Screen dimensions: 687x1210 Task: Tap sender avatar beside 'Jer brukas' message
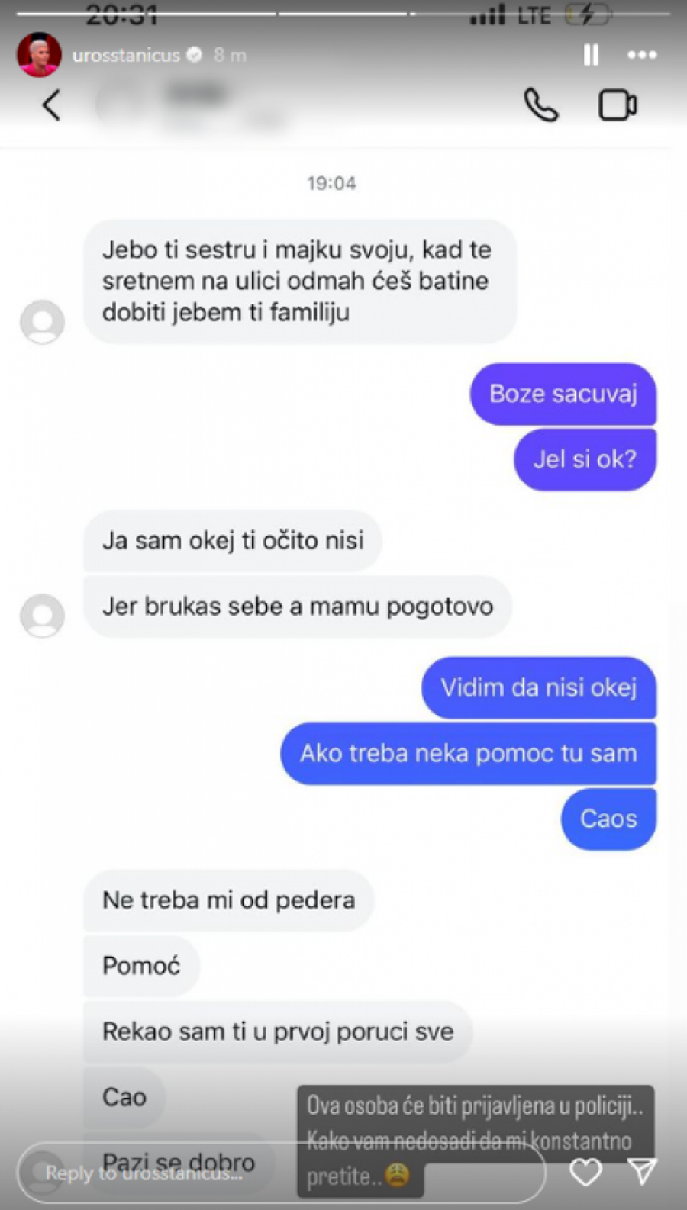pyautogui.click(x=42, y=615)
